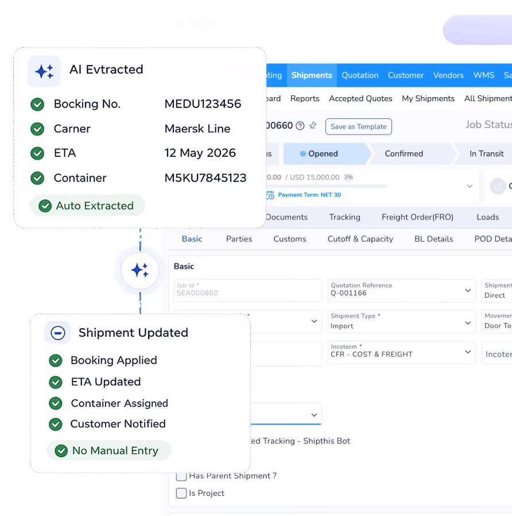Click the 12 May 2026 ETA value
This screenshot has height=516, width=512.
point(200,153)
